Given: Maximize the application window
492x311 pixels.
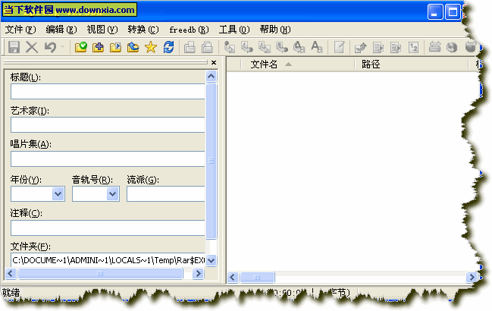Looking at the screenshot, I should [x=453, y=12].
